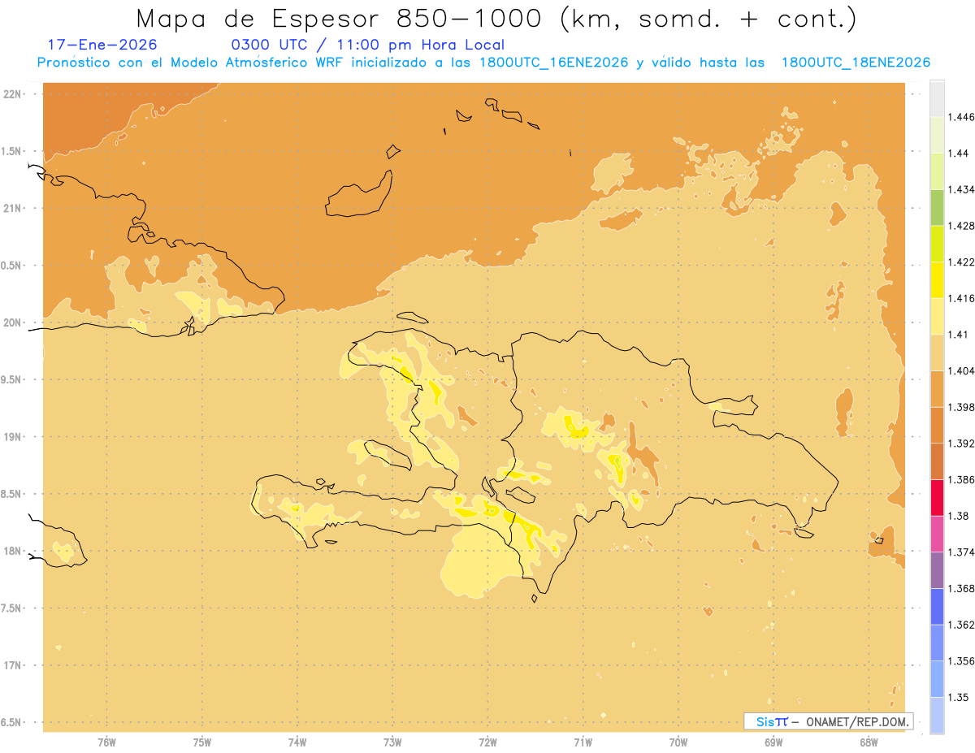The width and height of the screenshot is (975, 753).
Task: Select the yellow-green swatch between 1.422 and 1.428
Action: point(937,244)
